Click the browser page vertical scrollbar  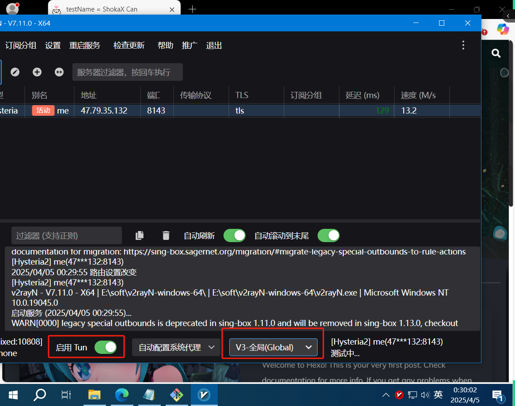[x=511, y=123]
